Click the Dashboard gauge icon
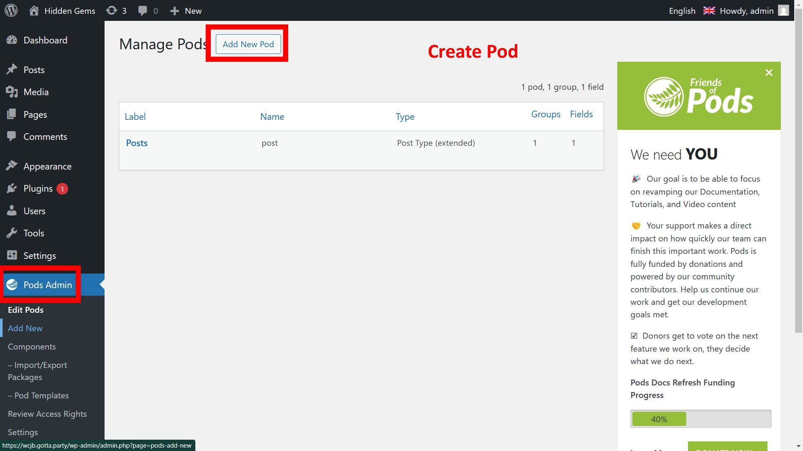 pyautogui.click(x=12, y=40)
